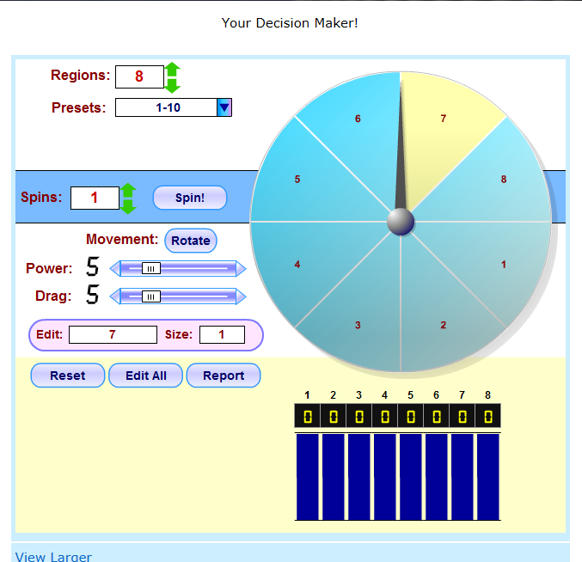Click the Regions green up arrow
Image resolution: width=582 pixels, height=562 pixels.
point(173,70)
